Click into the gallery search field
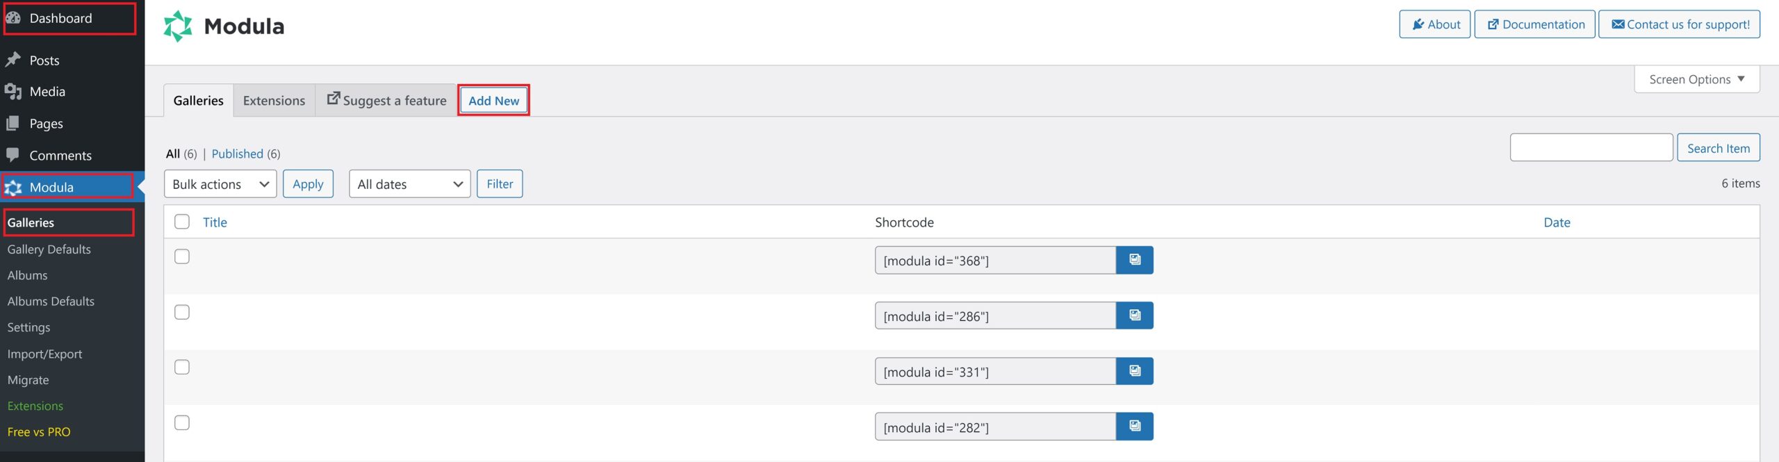The image size is (1779, 462). (x=1591, y=148)
